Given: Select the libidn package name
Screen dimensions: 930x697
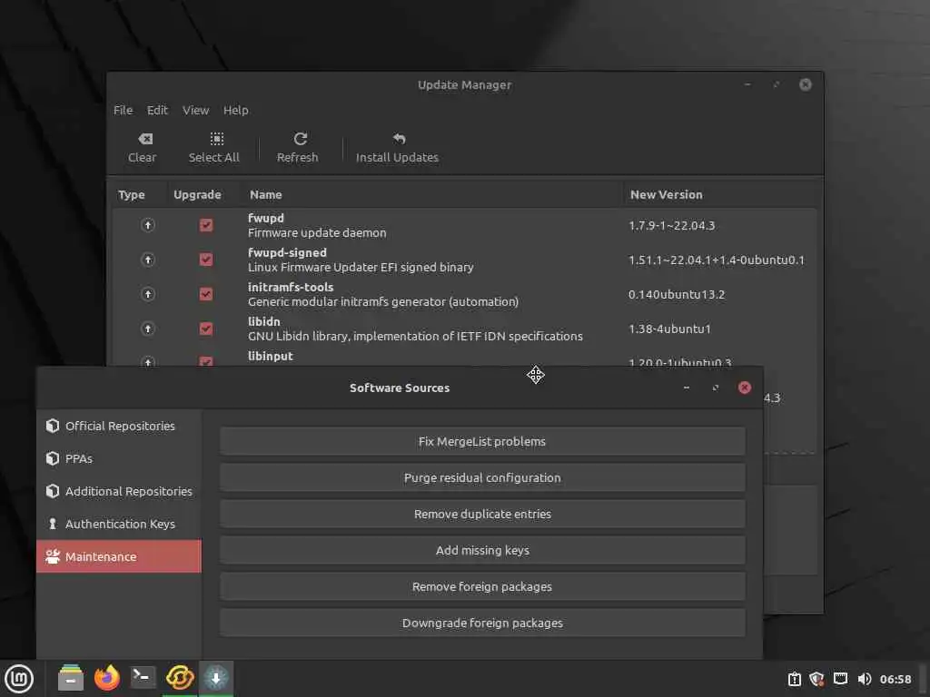Looking at the screenshot, I should point(263,321).
